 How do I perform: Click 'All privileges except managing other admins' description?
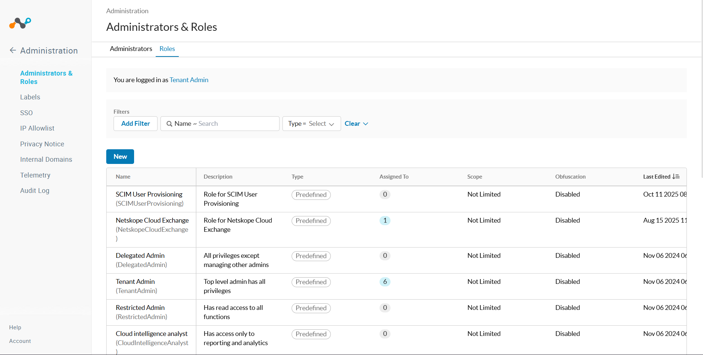tap(236, 260)
